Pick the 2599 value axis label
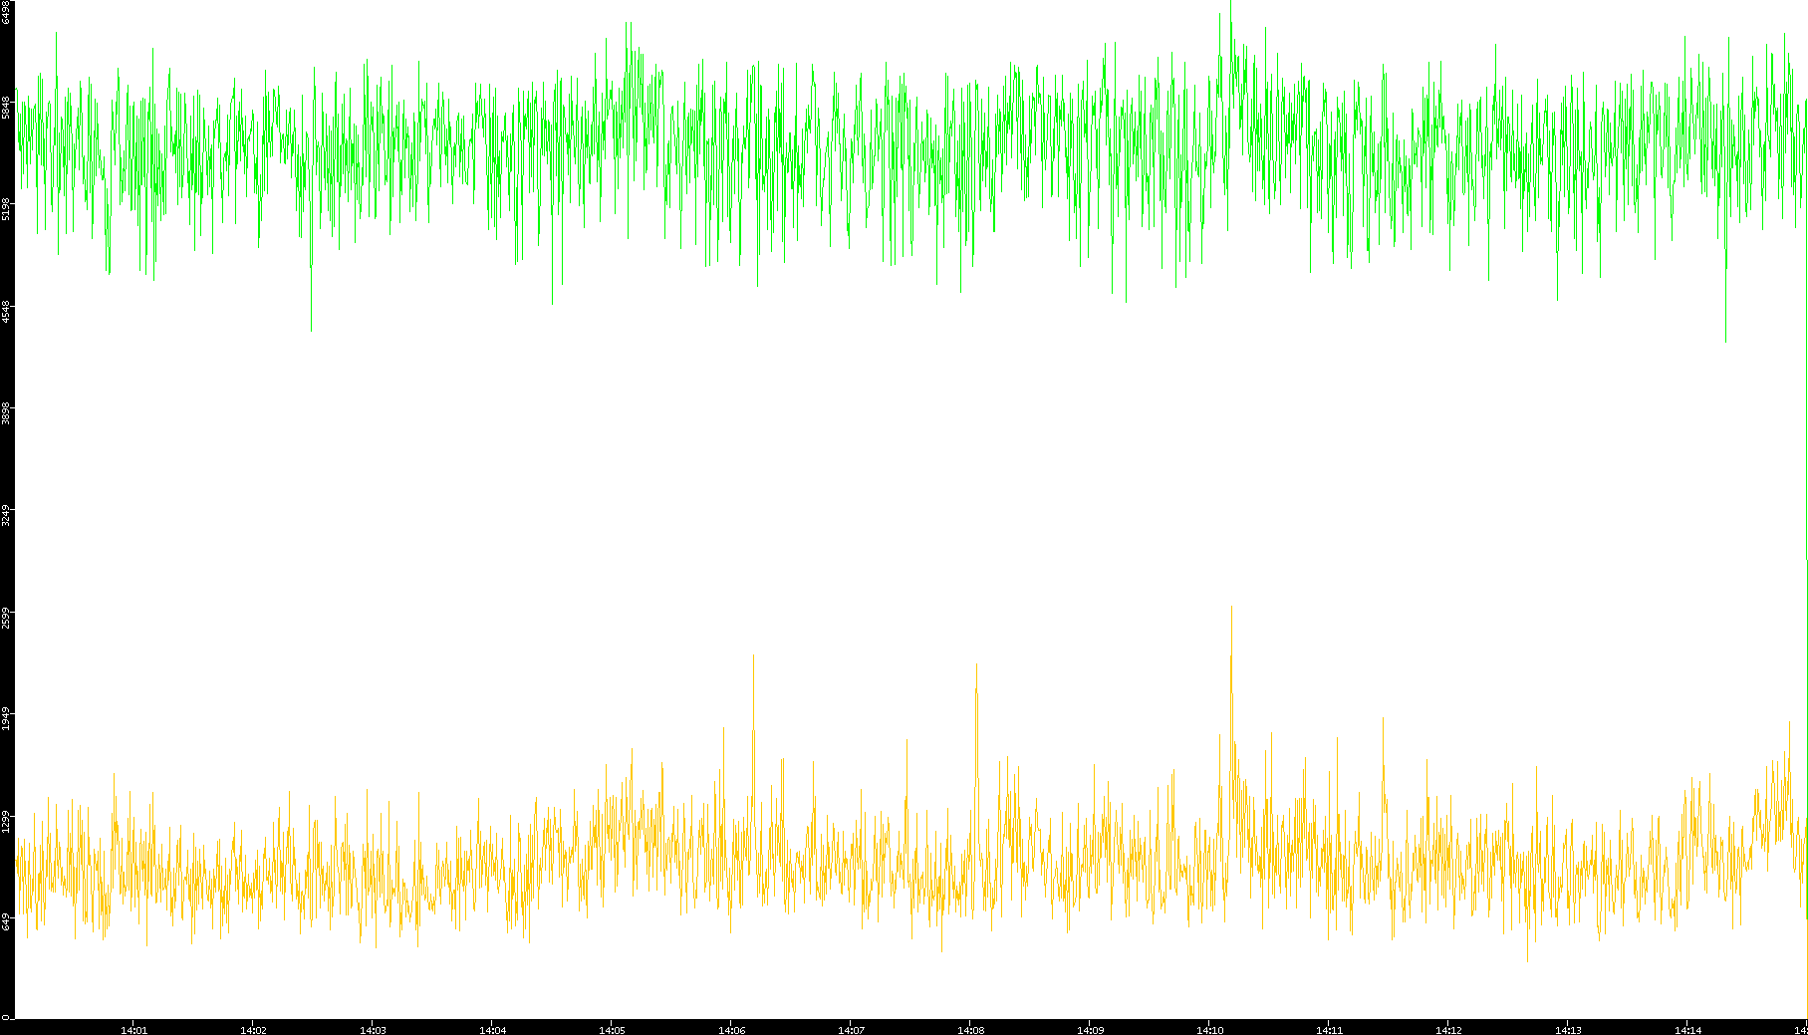Screen dimensions: 1808x1035 [x=6, y=618]
